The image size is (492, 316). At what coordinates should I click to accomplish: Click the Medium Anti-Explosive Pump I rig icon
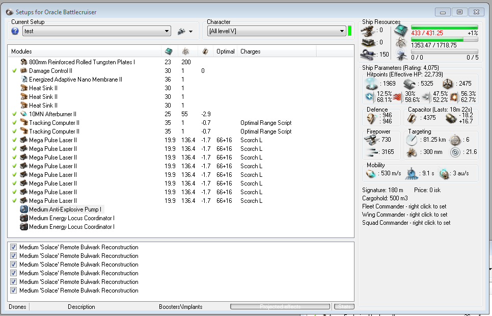pyautogui.click(x=24, y=209)
